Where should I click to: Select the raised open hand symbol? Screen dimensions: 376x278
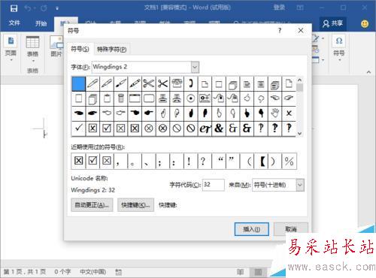pyautogui.click(x=275, y=113)
